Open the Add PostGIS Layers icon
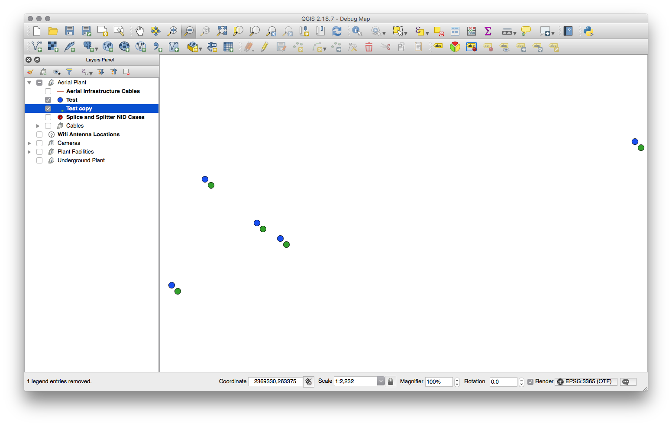This screenshot has width=672, height=426. (x=88, y=46)
